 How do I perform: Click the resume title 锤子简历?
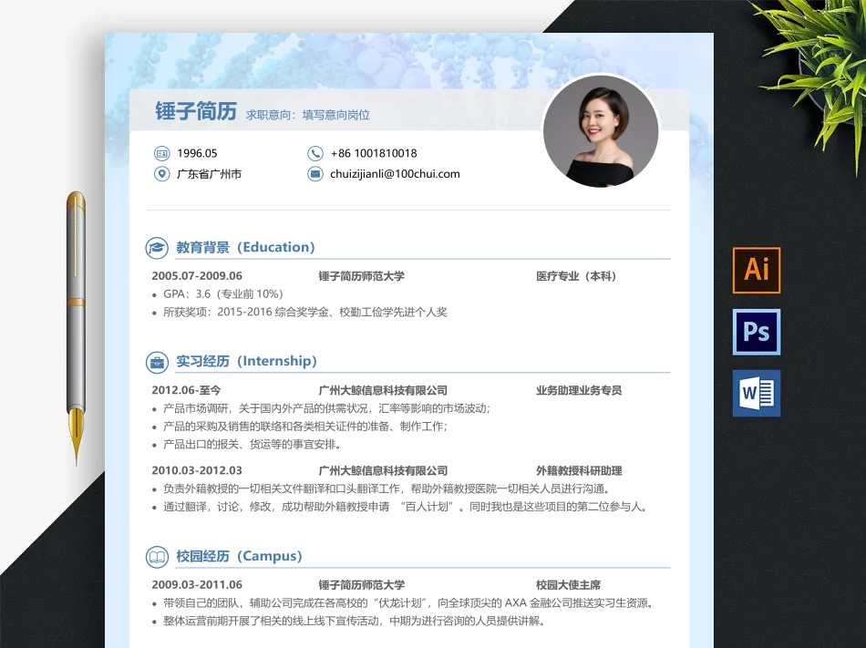tap(195, 111)
